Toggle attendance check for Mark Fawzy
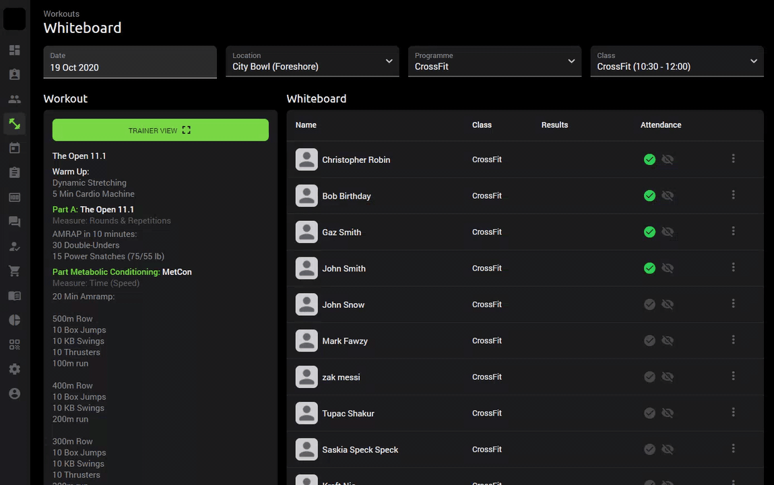 [649, 341]
